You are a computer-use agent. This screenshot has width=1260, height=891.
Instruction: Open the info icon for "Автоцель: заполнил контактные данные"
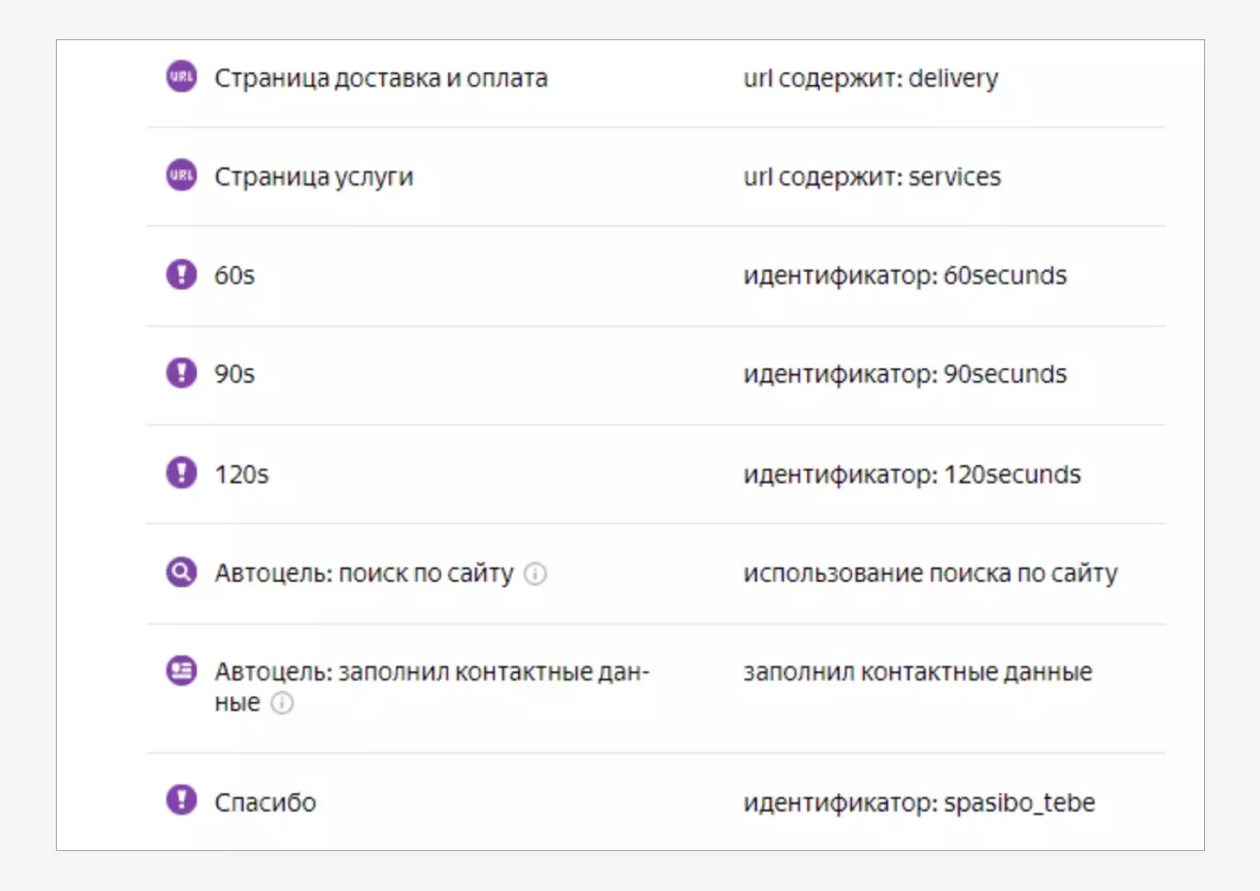pyautogui.click(x=283, y=703)
